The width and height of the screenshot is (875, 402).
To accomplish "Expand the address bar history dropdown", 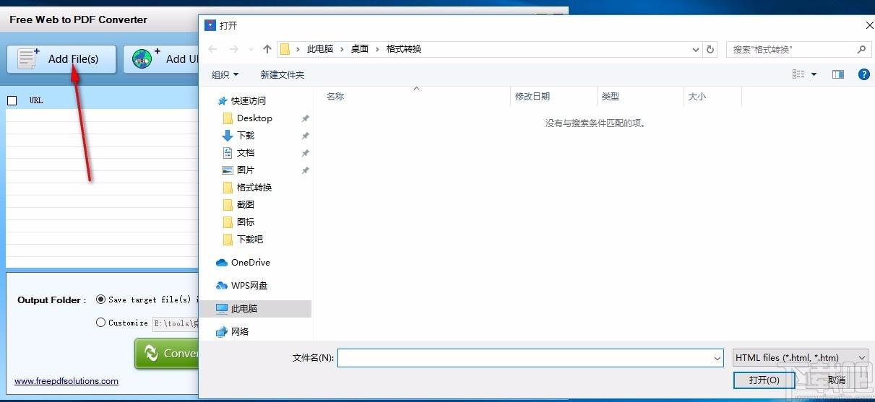I will click(x=696, y=50).
